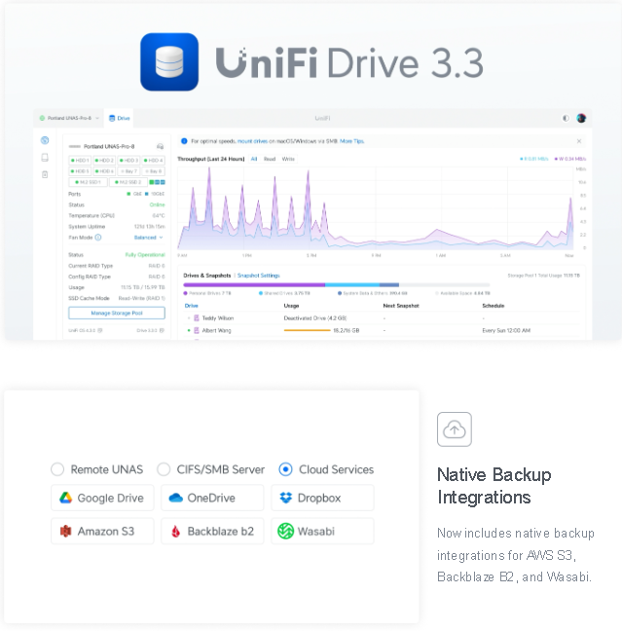Choose Backblaze b2 as backup destination
622x631 pixels.
point(212,532)
